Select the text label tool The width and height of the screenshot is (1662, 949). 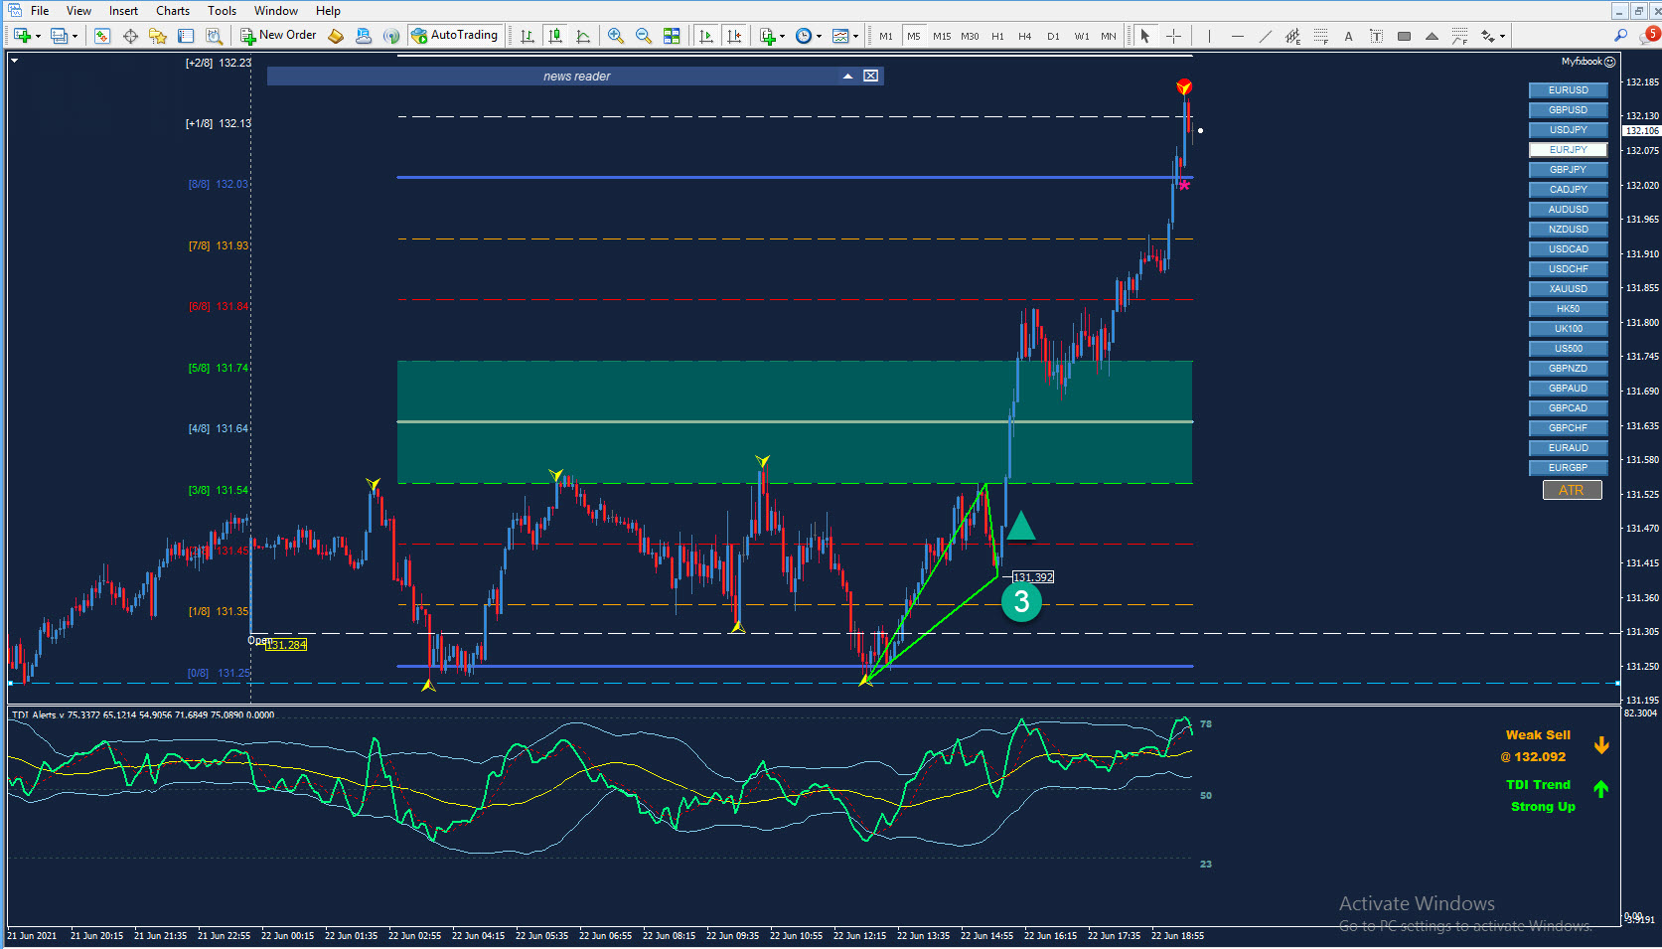click(1376, 36)
